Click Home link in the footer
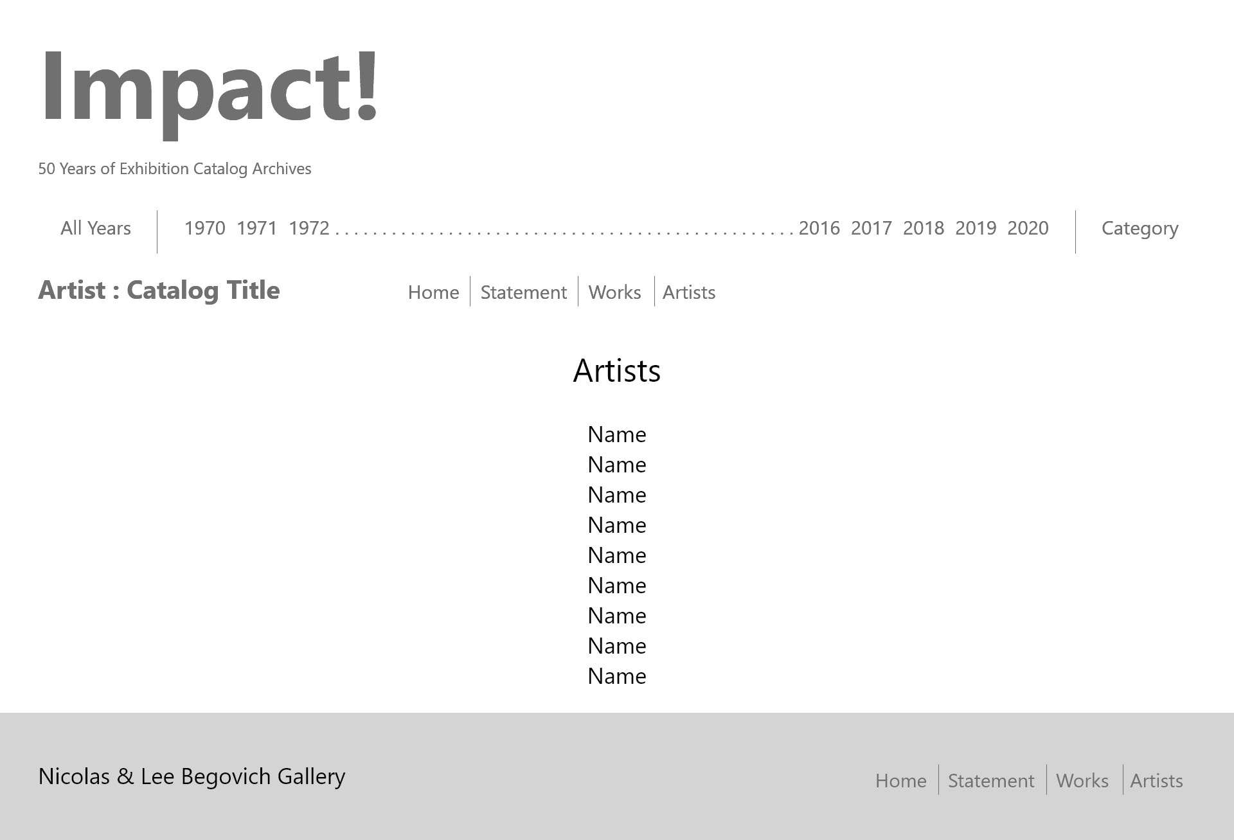The height and width of the screenshot is (840, 1234). pos(900,781)
